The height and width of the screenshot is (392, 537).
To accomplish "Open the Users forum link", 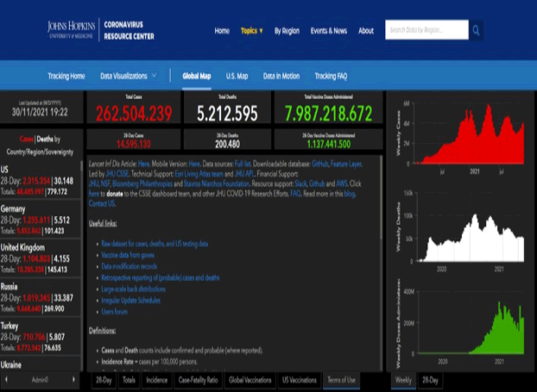I will click(114, 311).
